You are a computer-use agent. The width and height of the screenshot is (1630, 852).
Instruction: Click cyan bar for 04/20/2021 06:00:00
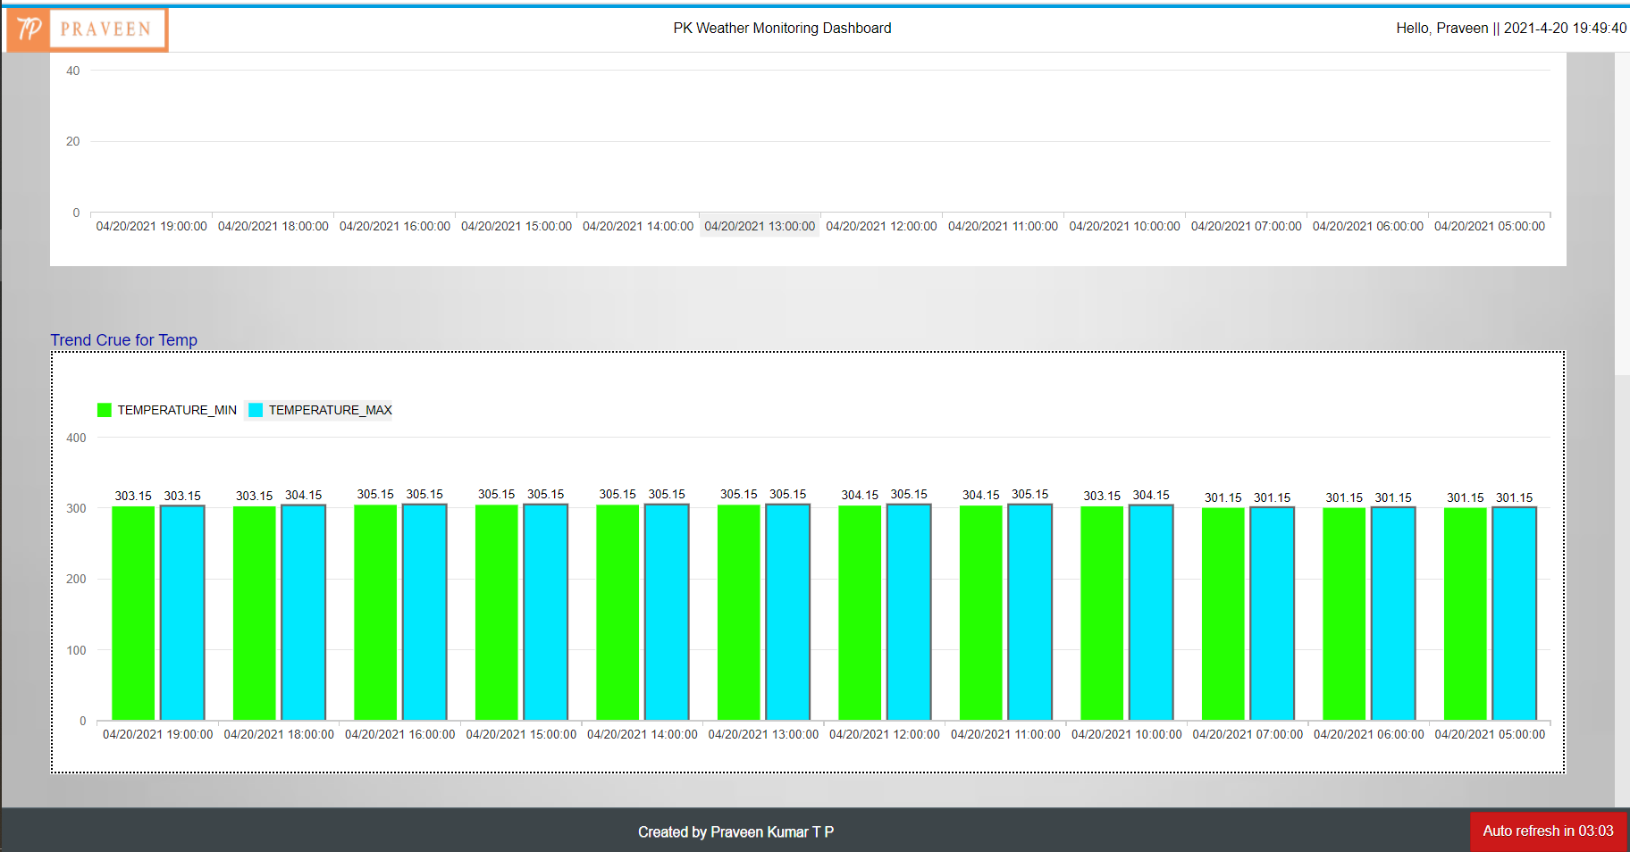[1393, 614]
